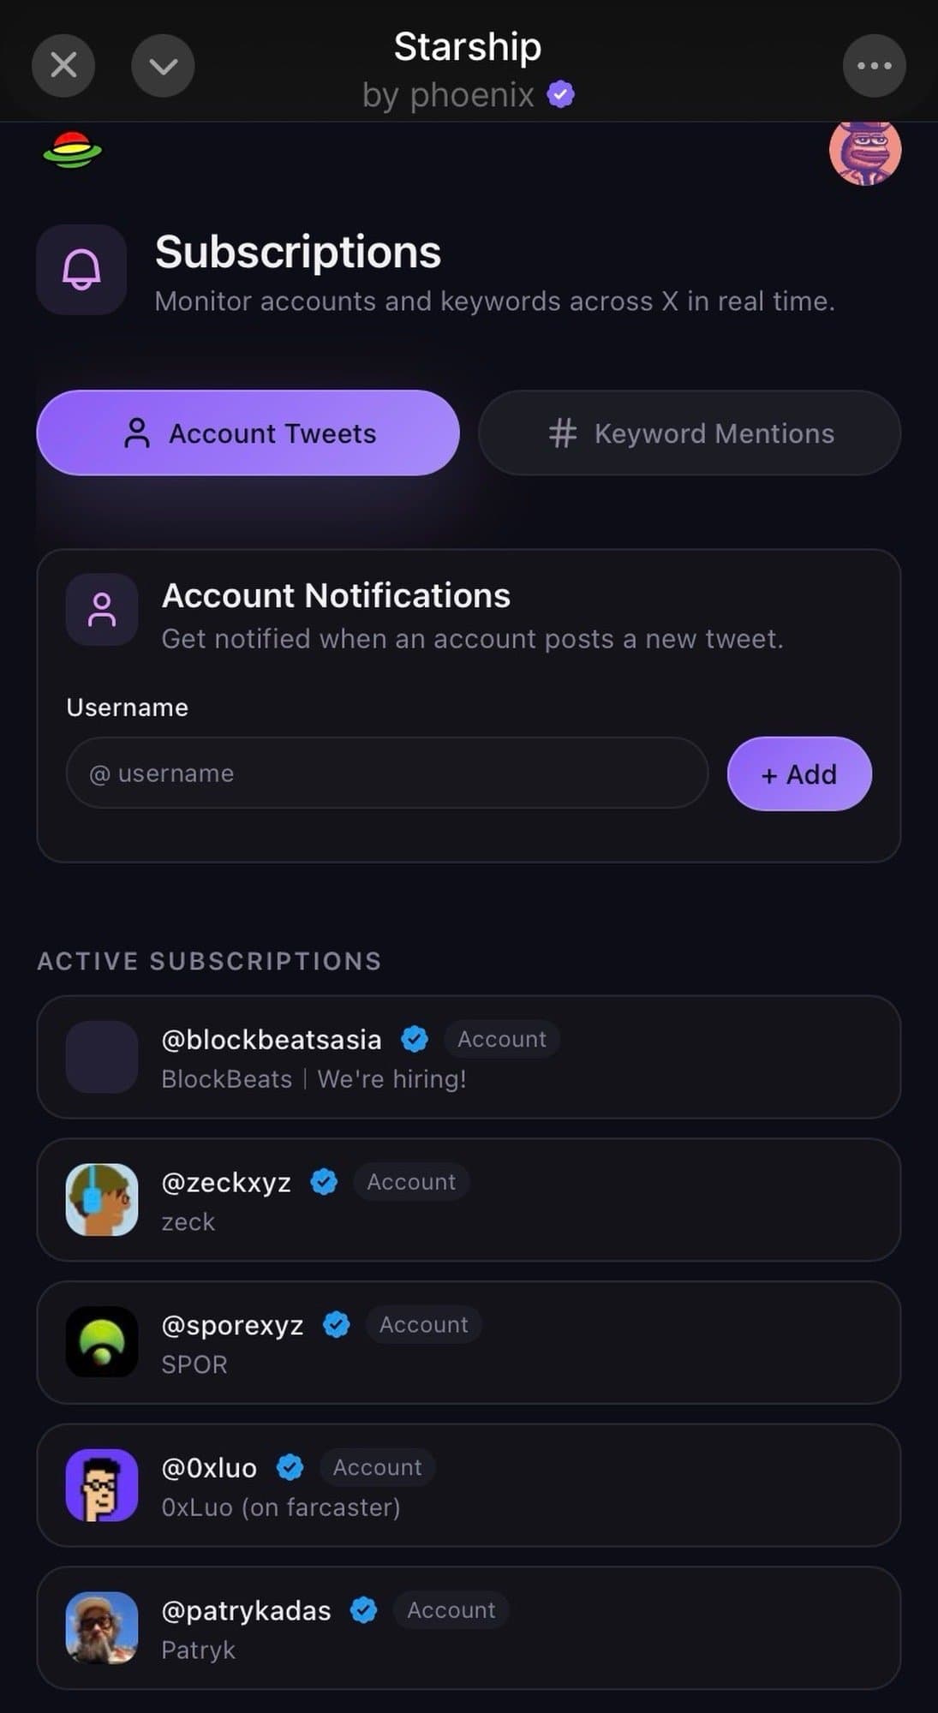Focus the @ username input field
This screenshot has width=938, height=1713.
pos(387,773)
